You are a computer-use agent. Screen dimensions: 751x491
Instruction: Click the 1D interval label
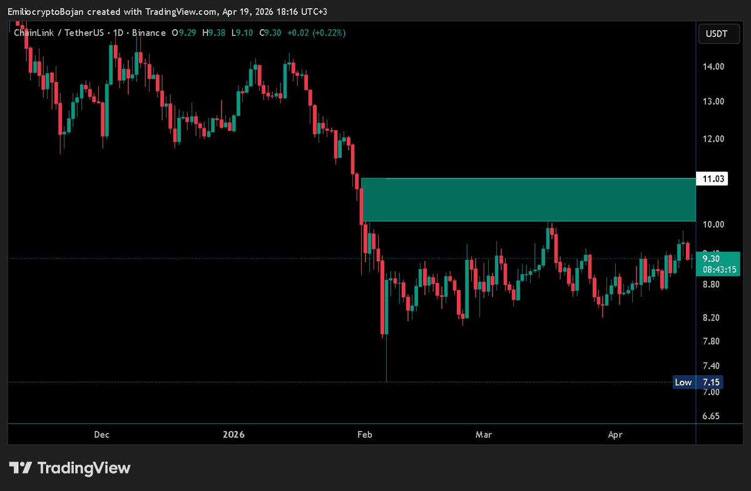(x=117, y=33)
